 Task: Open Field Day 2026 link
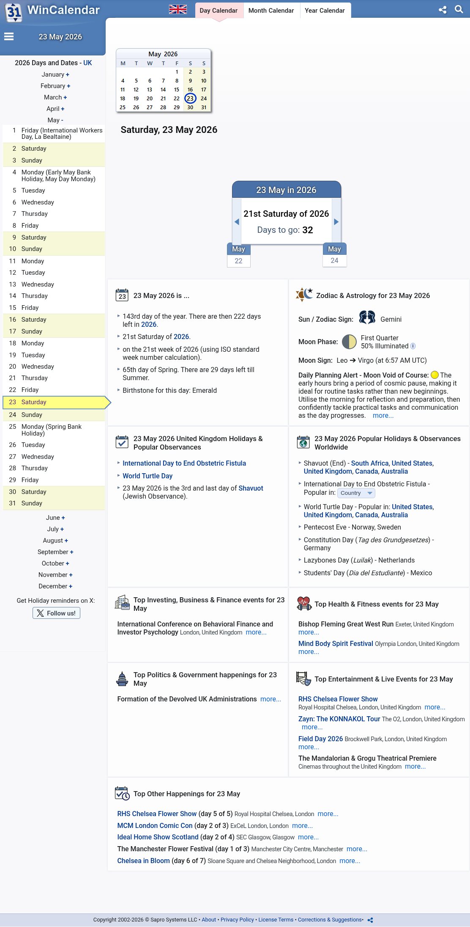(320, 739)
